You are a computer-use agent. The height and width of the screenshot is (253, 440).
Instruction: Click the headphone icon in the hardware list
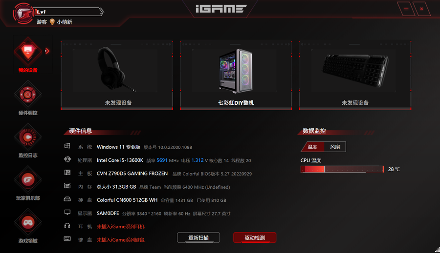pyautogui.click(x=67, y=226)
